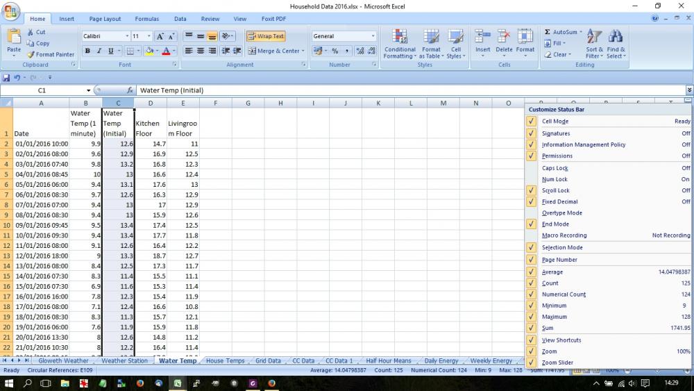This screenshot has height=391, width=694.
Task: Expand the Name Box dropdown arrow
Action: tap(89, 90)
